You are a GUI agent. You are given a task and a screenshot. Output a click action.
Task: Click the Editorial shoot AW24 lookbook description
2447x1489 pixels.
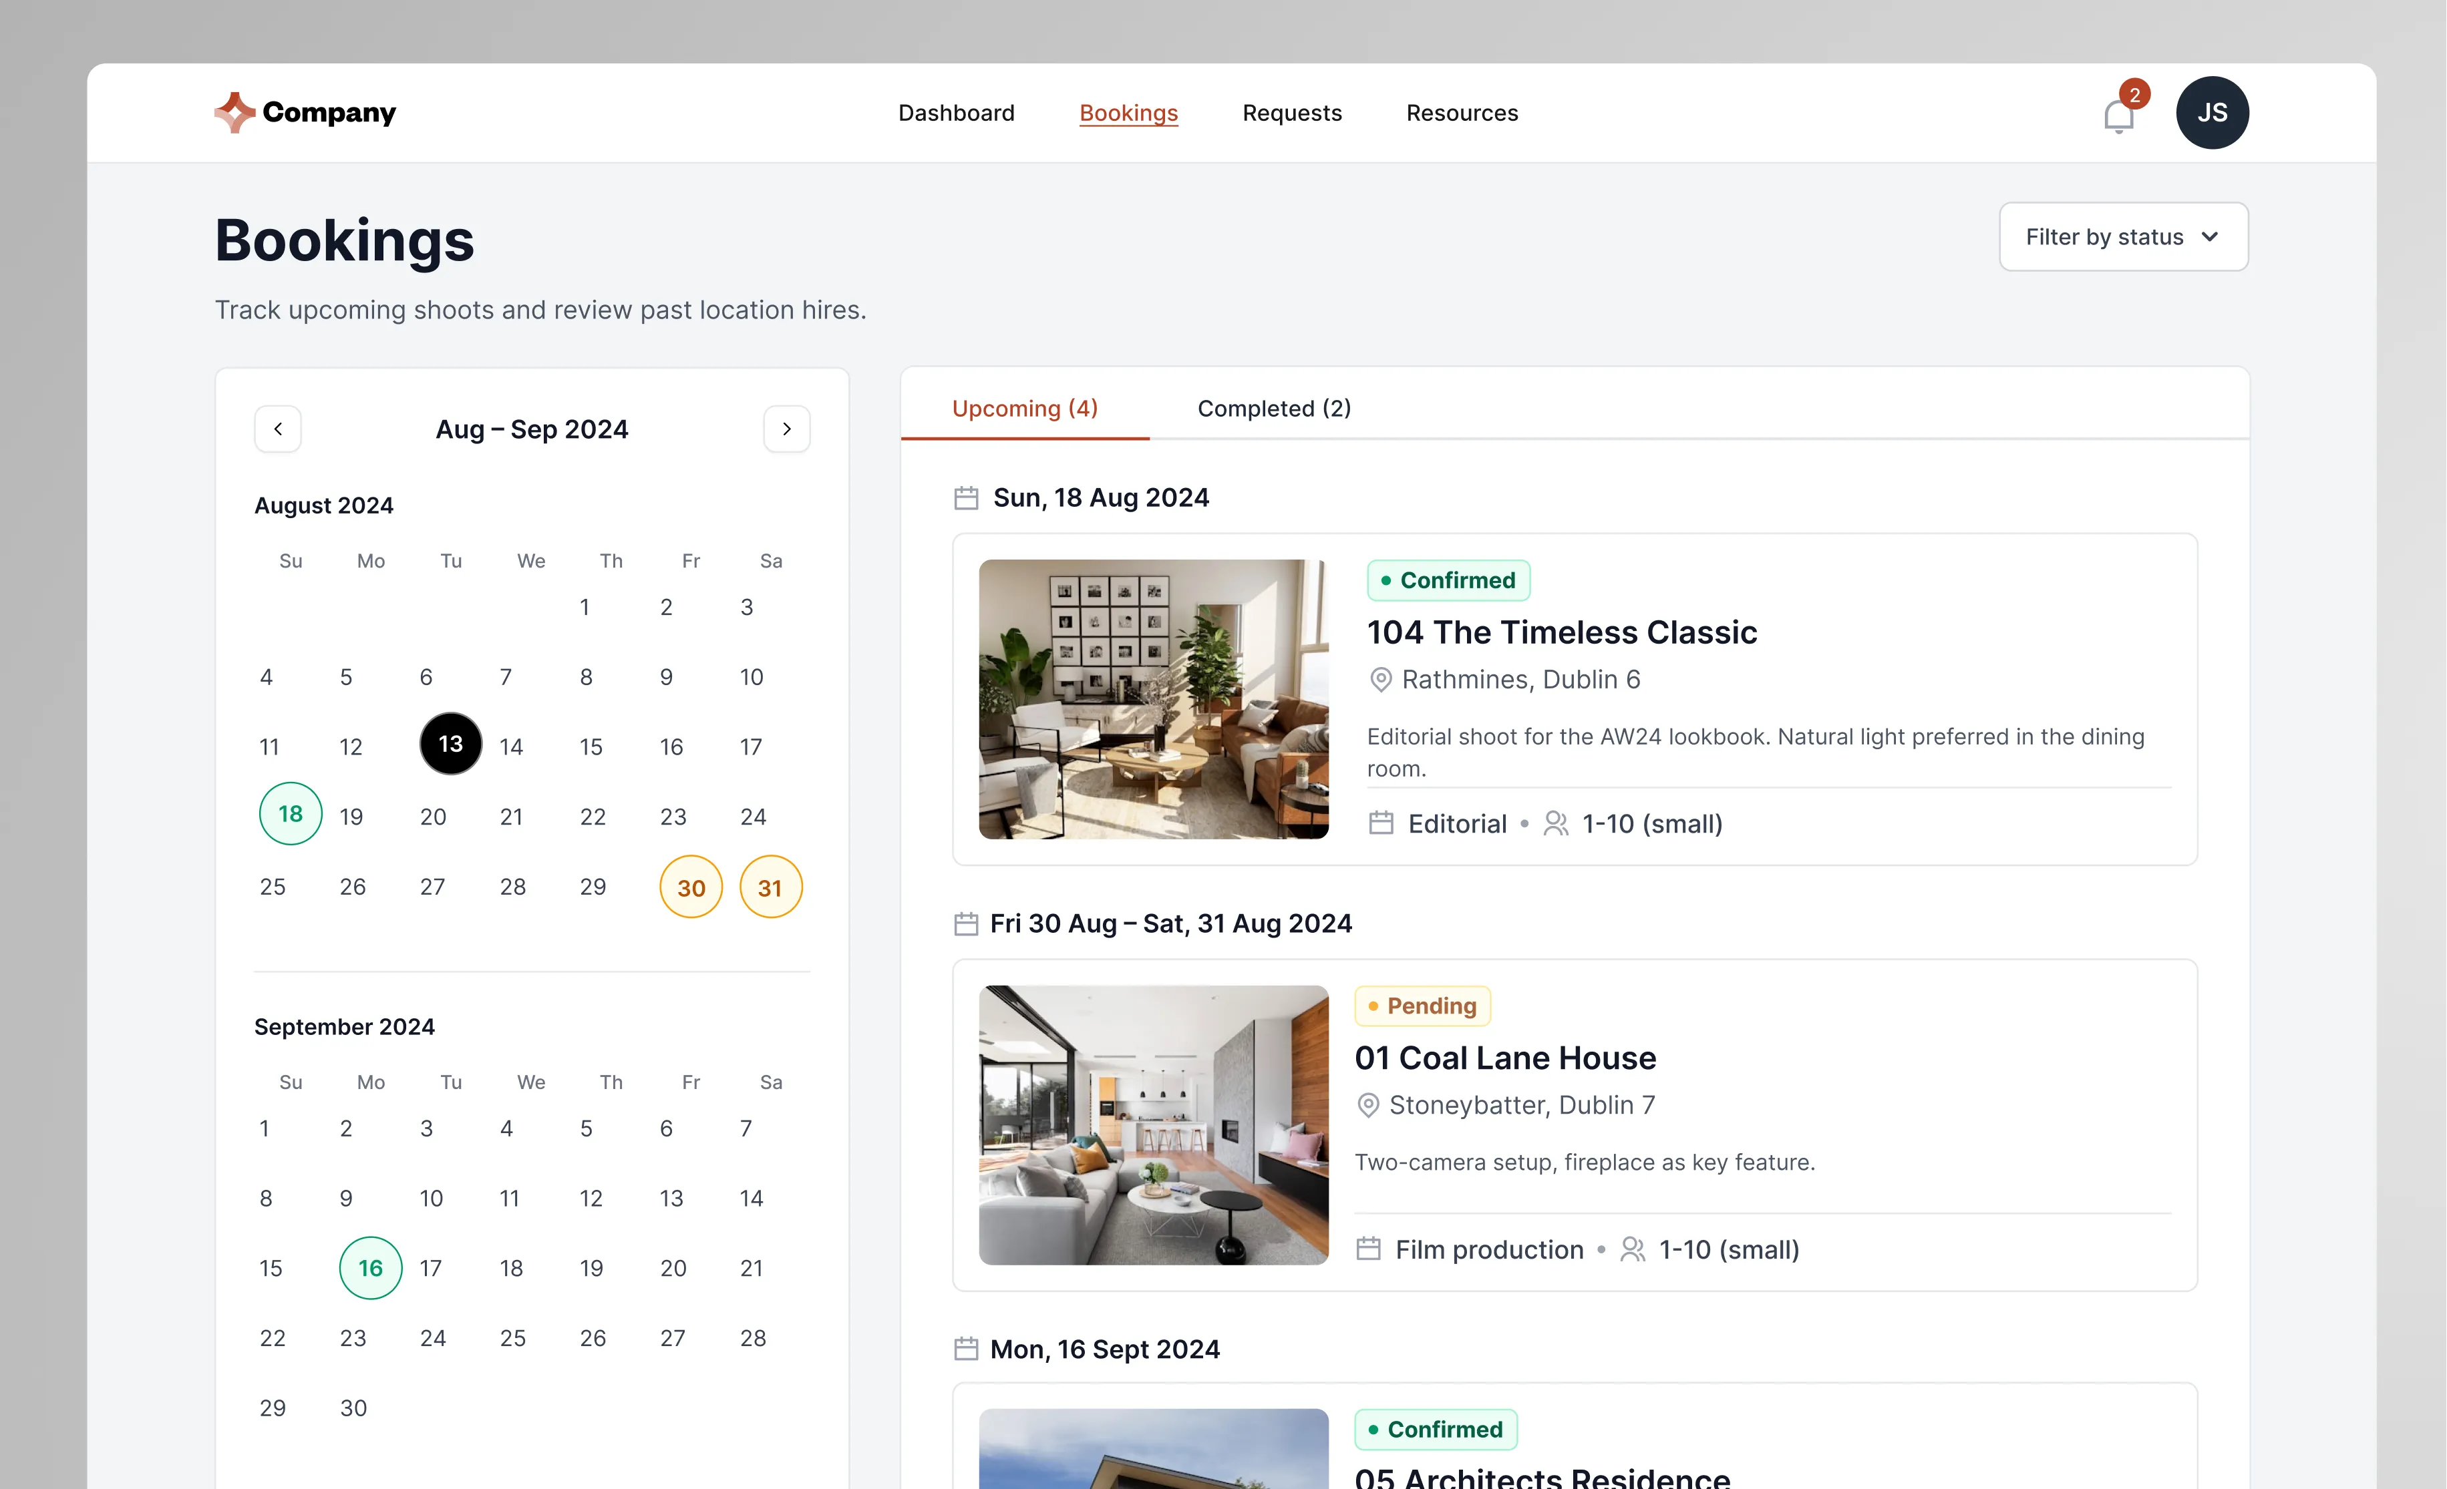pyautogui.click(x=1756, y=753)
